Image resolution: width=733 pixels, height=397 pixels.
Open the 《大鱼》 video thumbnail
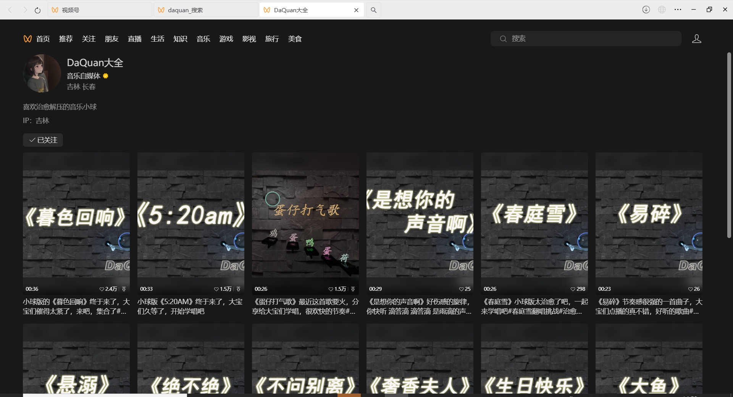click(x=648, y=359)
